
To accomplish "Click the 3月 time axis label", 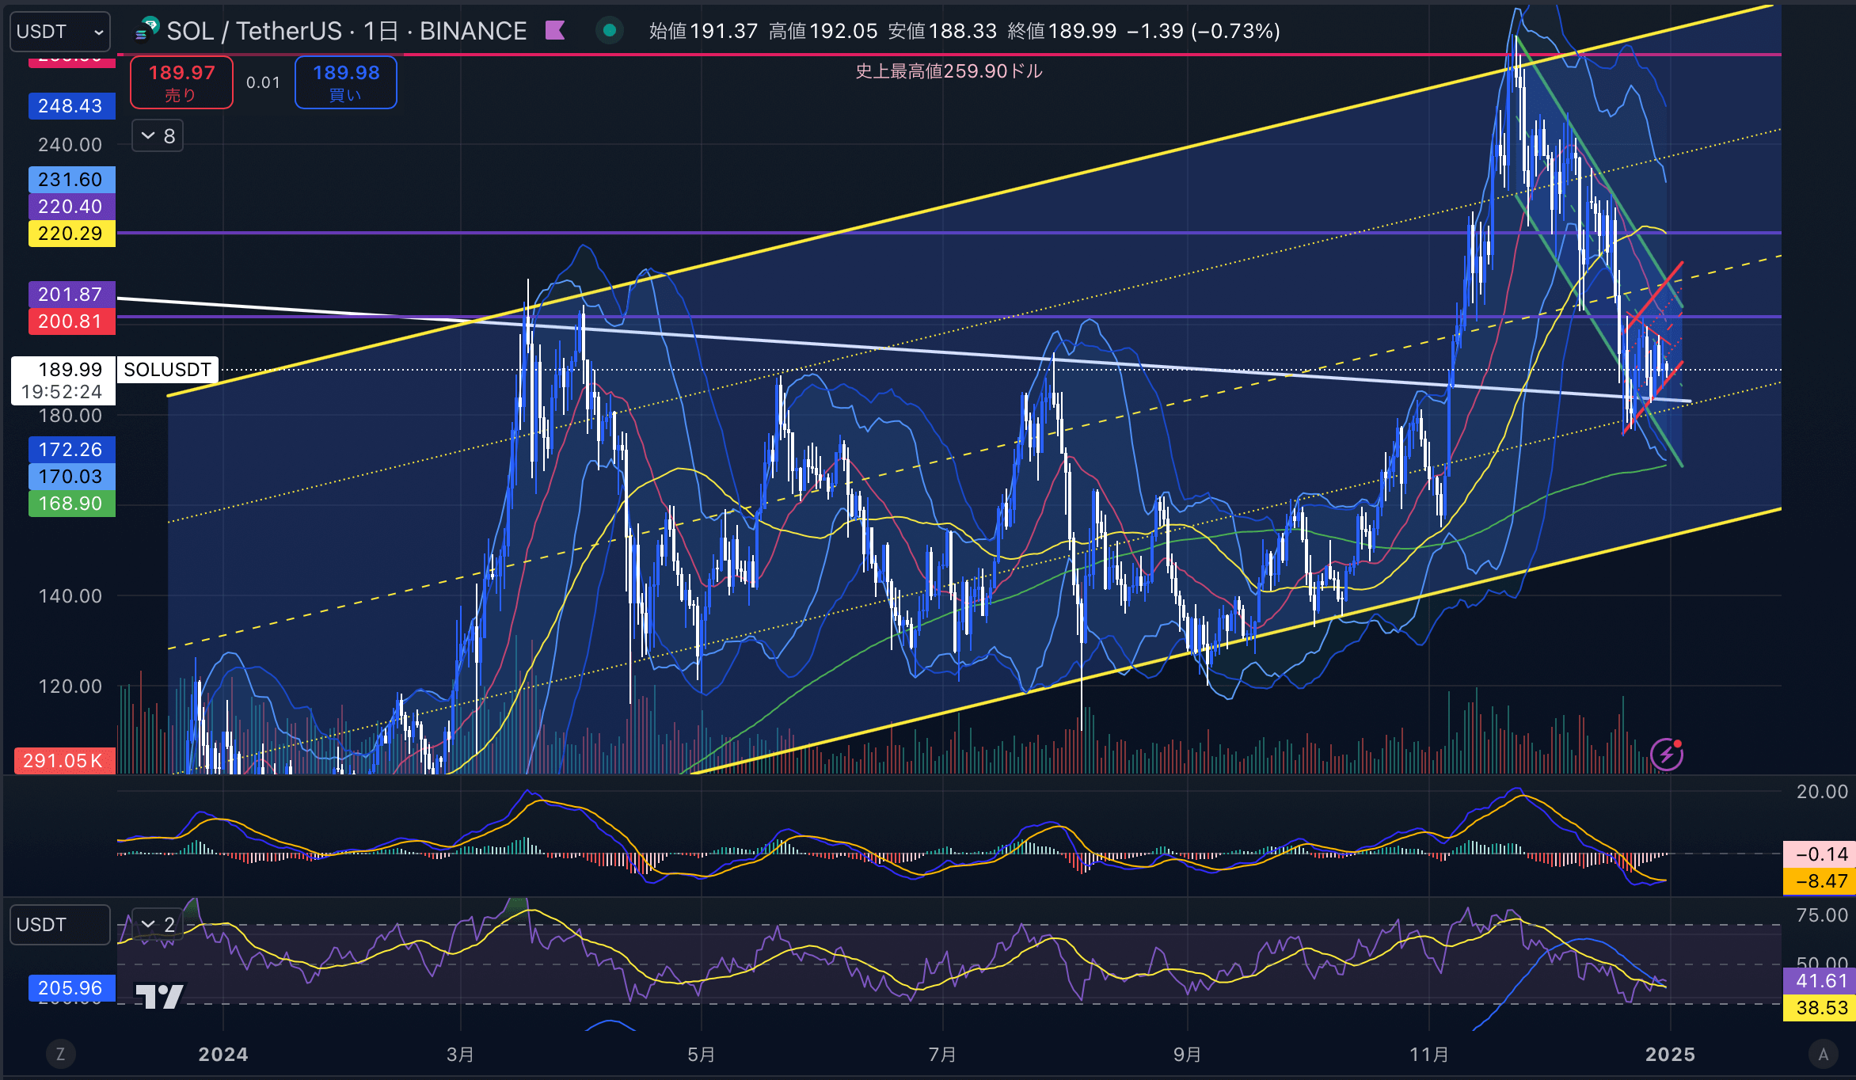I will (x=460, y=1055).
